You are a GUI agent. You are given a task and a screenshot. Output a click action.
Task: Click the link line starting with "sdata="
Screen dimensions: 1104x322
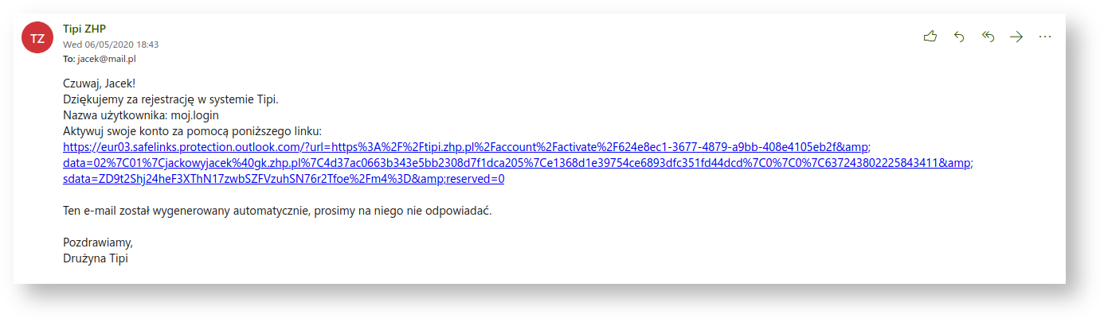(x=283, y=179)
